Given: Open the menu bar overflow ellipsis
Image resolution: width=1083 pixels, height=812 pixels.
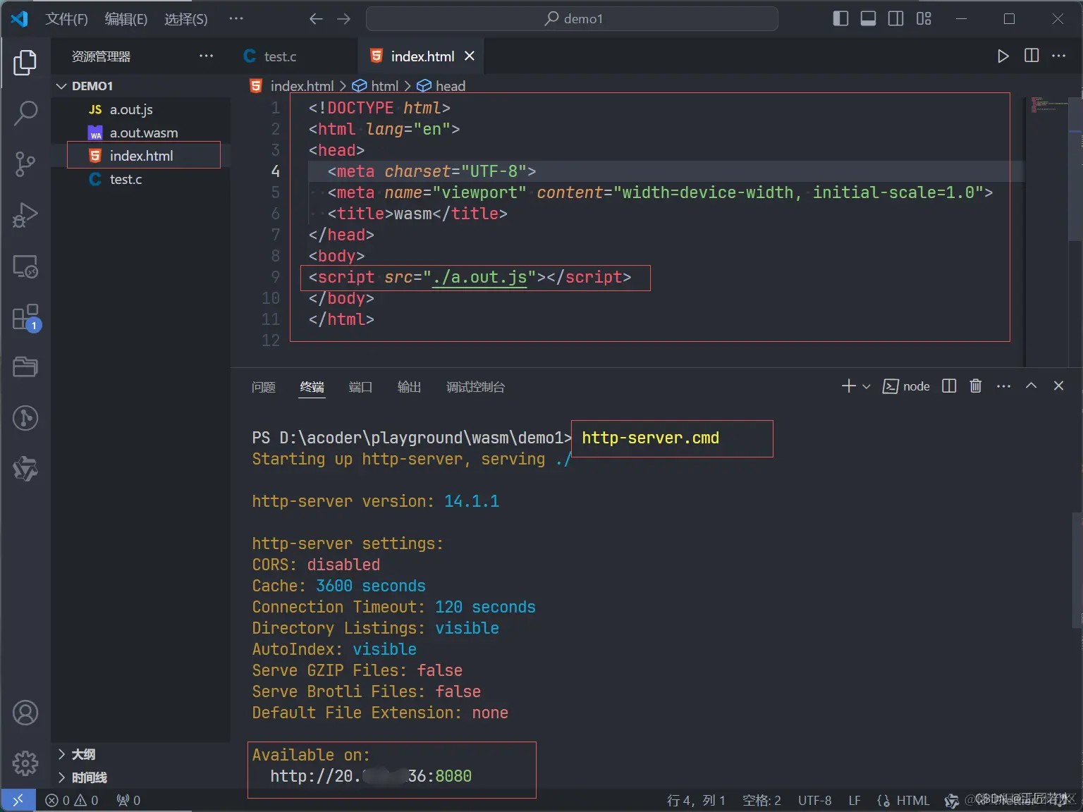Looking at the screenshot, I should point(236,19).
